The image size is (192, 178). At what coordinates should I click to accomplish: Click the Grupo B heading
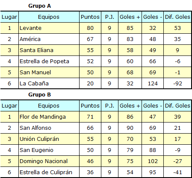point(39,95)
